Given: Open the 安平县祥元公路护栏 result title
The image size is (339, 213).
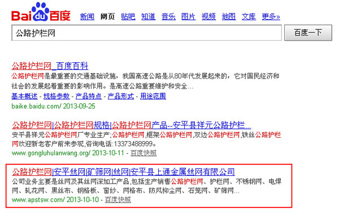Looking at the screenshot, I should (132, 125).
